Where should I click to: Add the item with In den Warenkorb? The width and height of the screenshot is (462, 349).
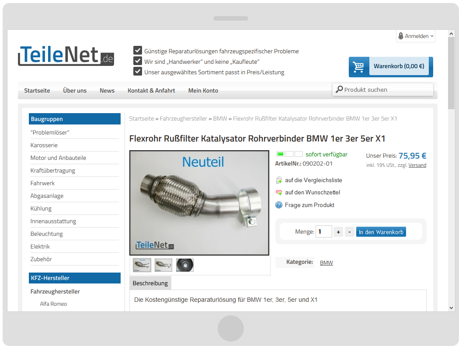381,232
